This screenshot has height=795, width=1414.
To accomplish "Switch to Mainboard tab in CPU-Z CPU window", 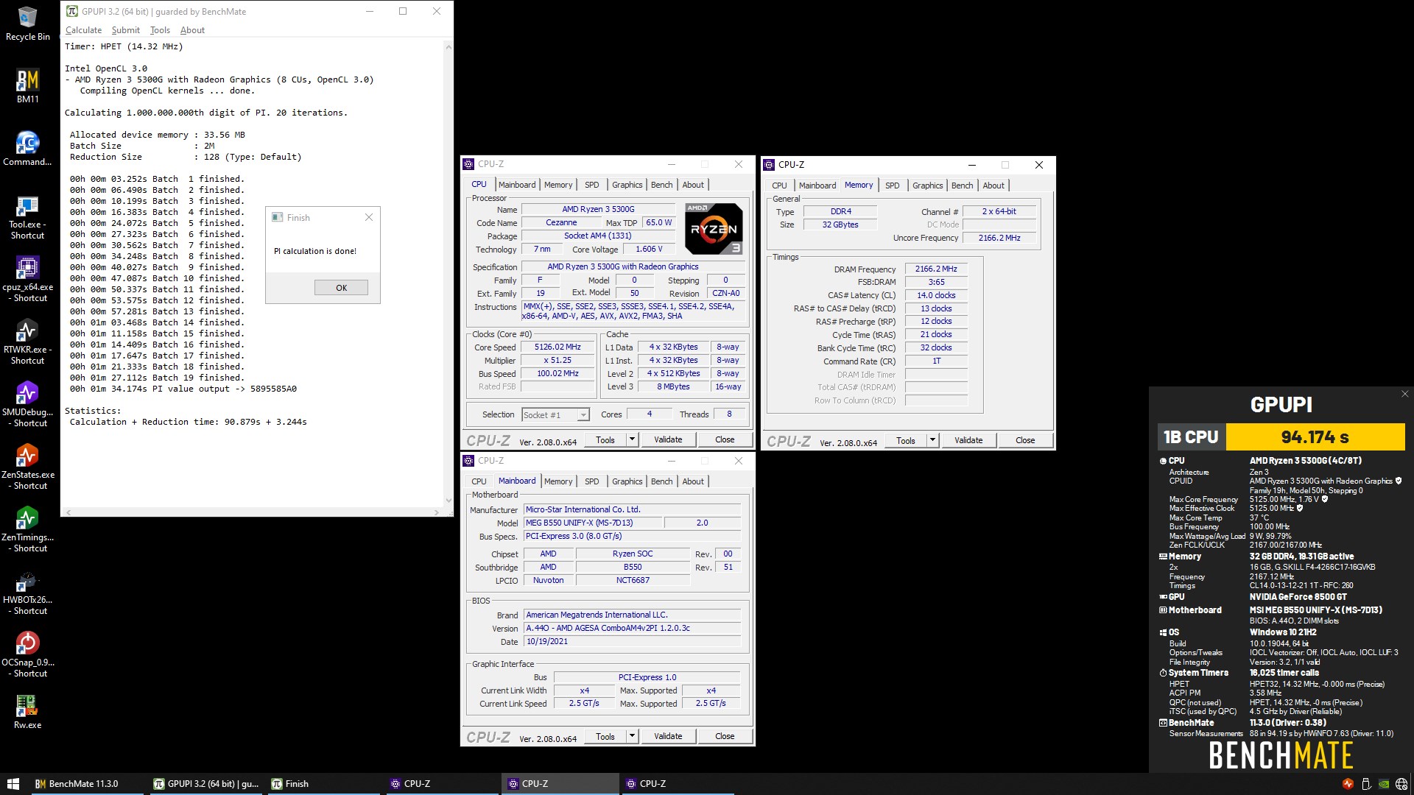I will click(517, 185).
